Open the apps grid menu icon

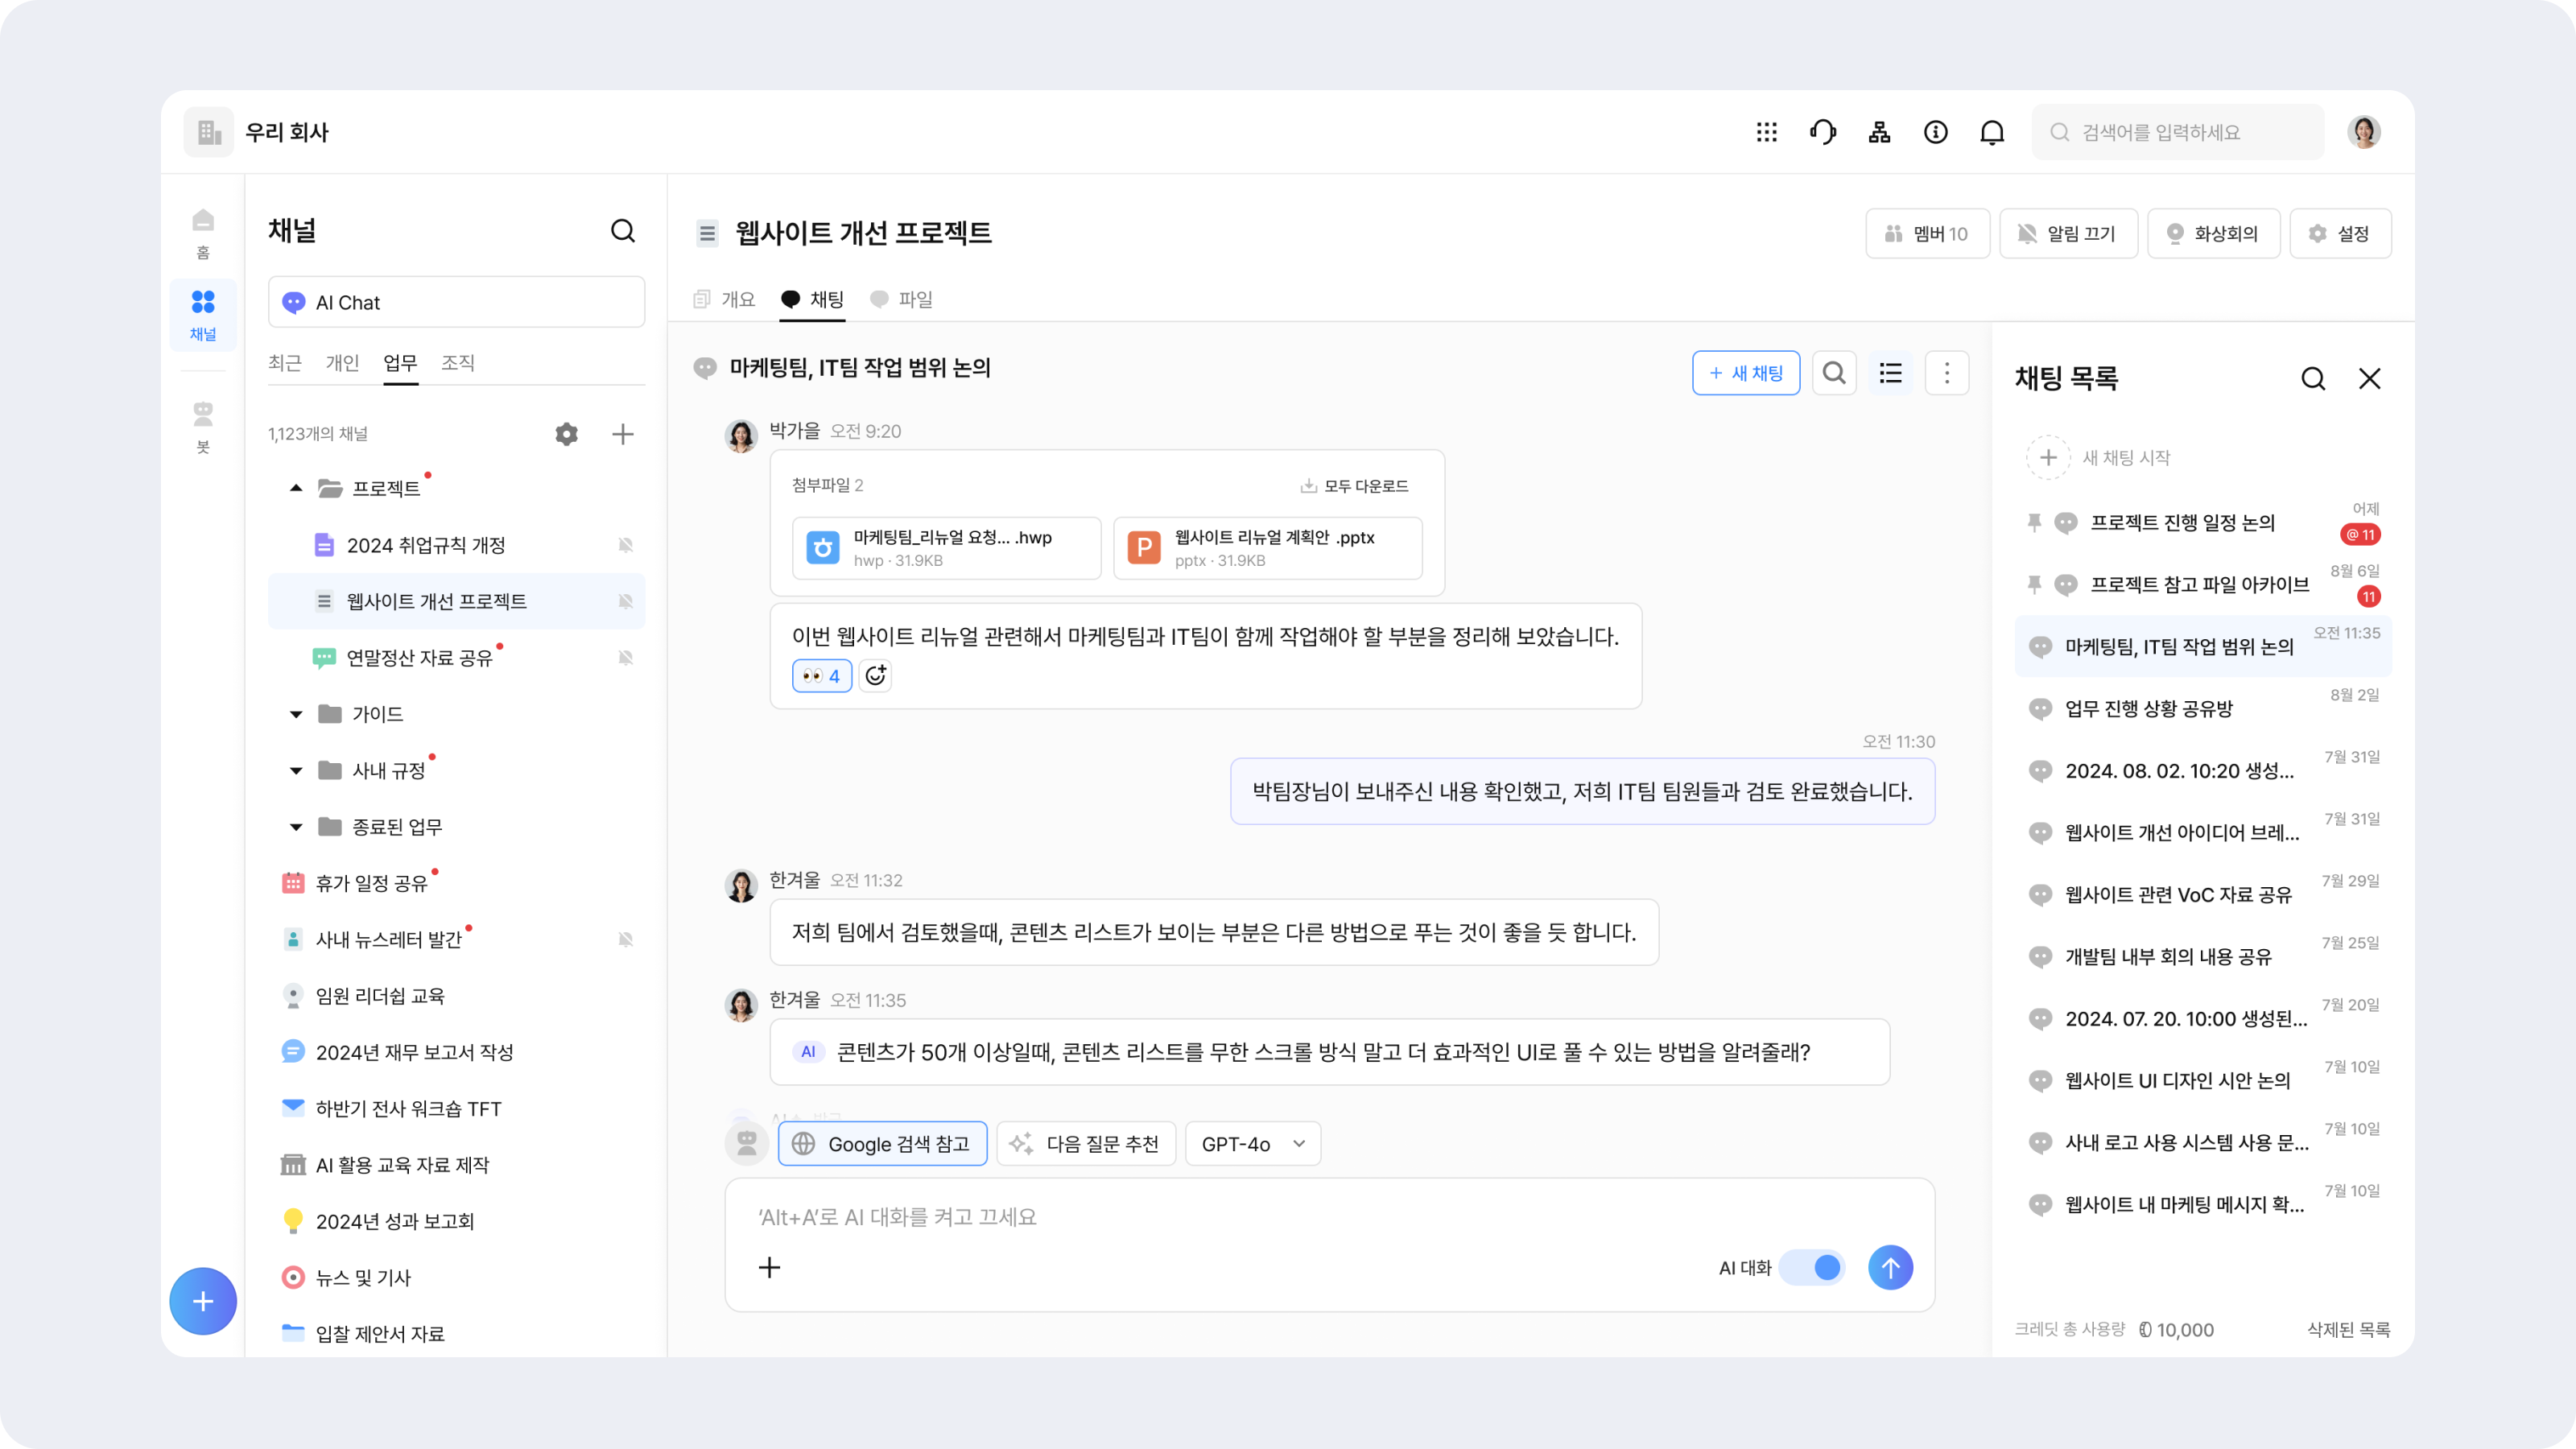1766,132
